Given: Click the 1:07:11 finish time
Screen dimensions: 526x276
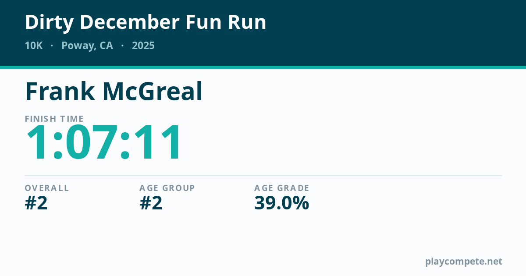Looking at the screenshot, I should pyautogui.click(x=103, y=143).
